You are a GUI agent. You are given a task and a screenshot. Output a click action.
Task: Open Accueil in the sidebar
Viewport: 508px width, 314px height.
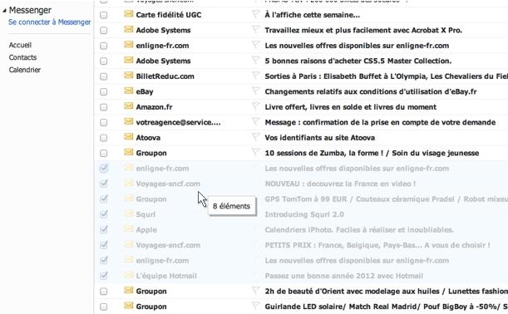point(20,45)
